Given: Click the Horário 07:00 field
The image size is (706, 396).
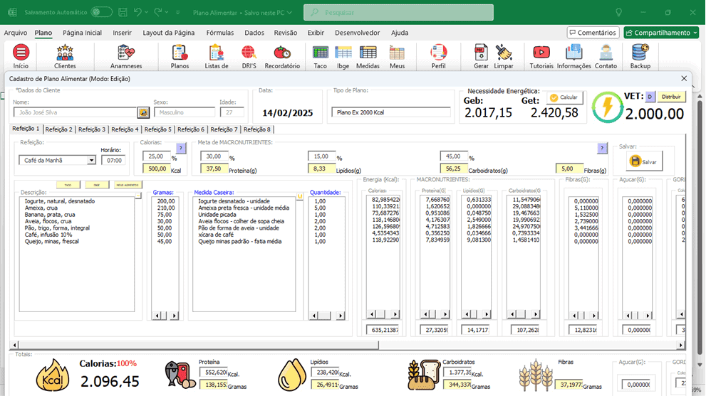Looking at the screenshot, I should point(113,161).
